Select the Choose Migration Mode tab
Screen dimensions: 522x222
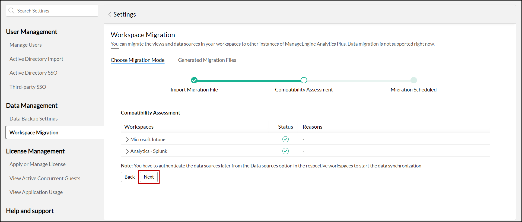138,60
